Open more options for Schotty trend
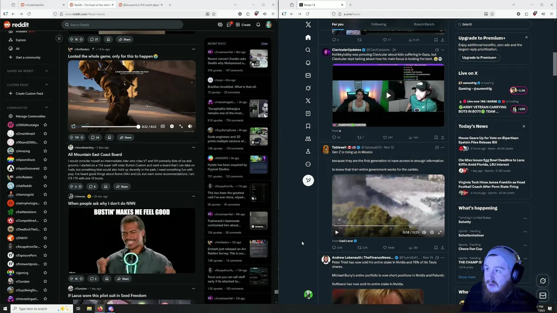Image resolution: width=557 pixels, height=313 pixels. 525,218
